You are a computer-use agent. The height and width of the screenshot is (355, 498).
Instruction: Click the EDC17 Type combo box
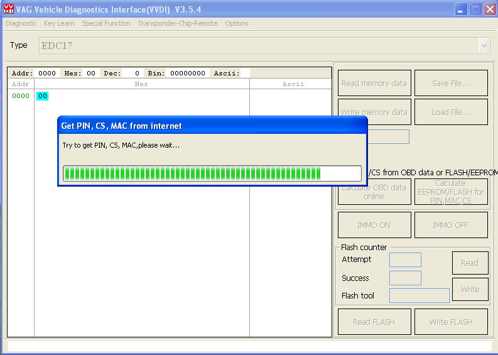click(264, 45)
